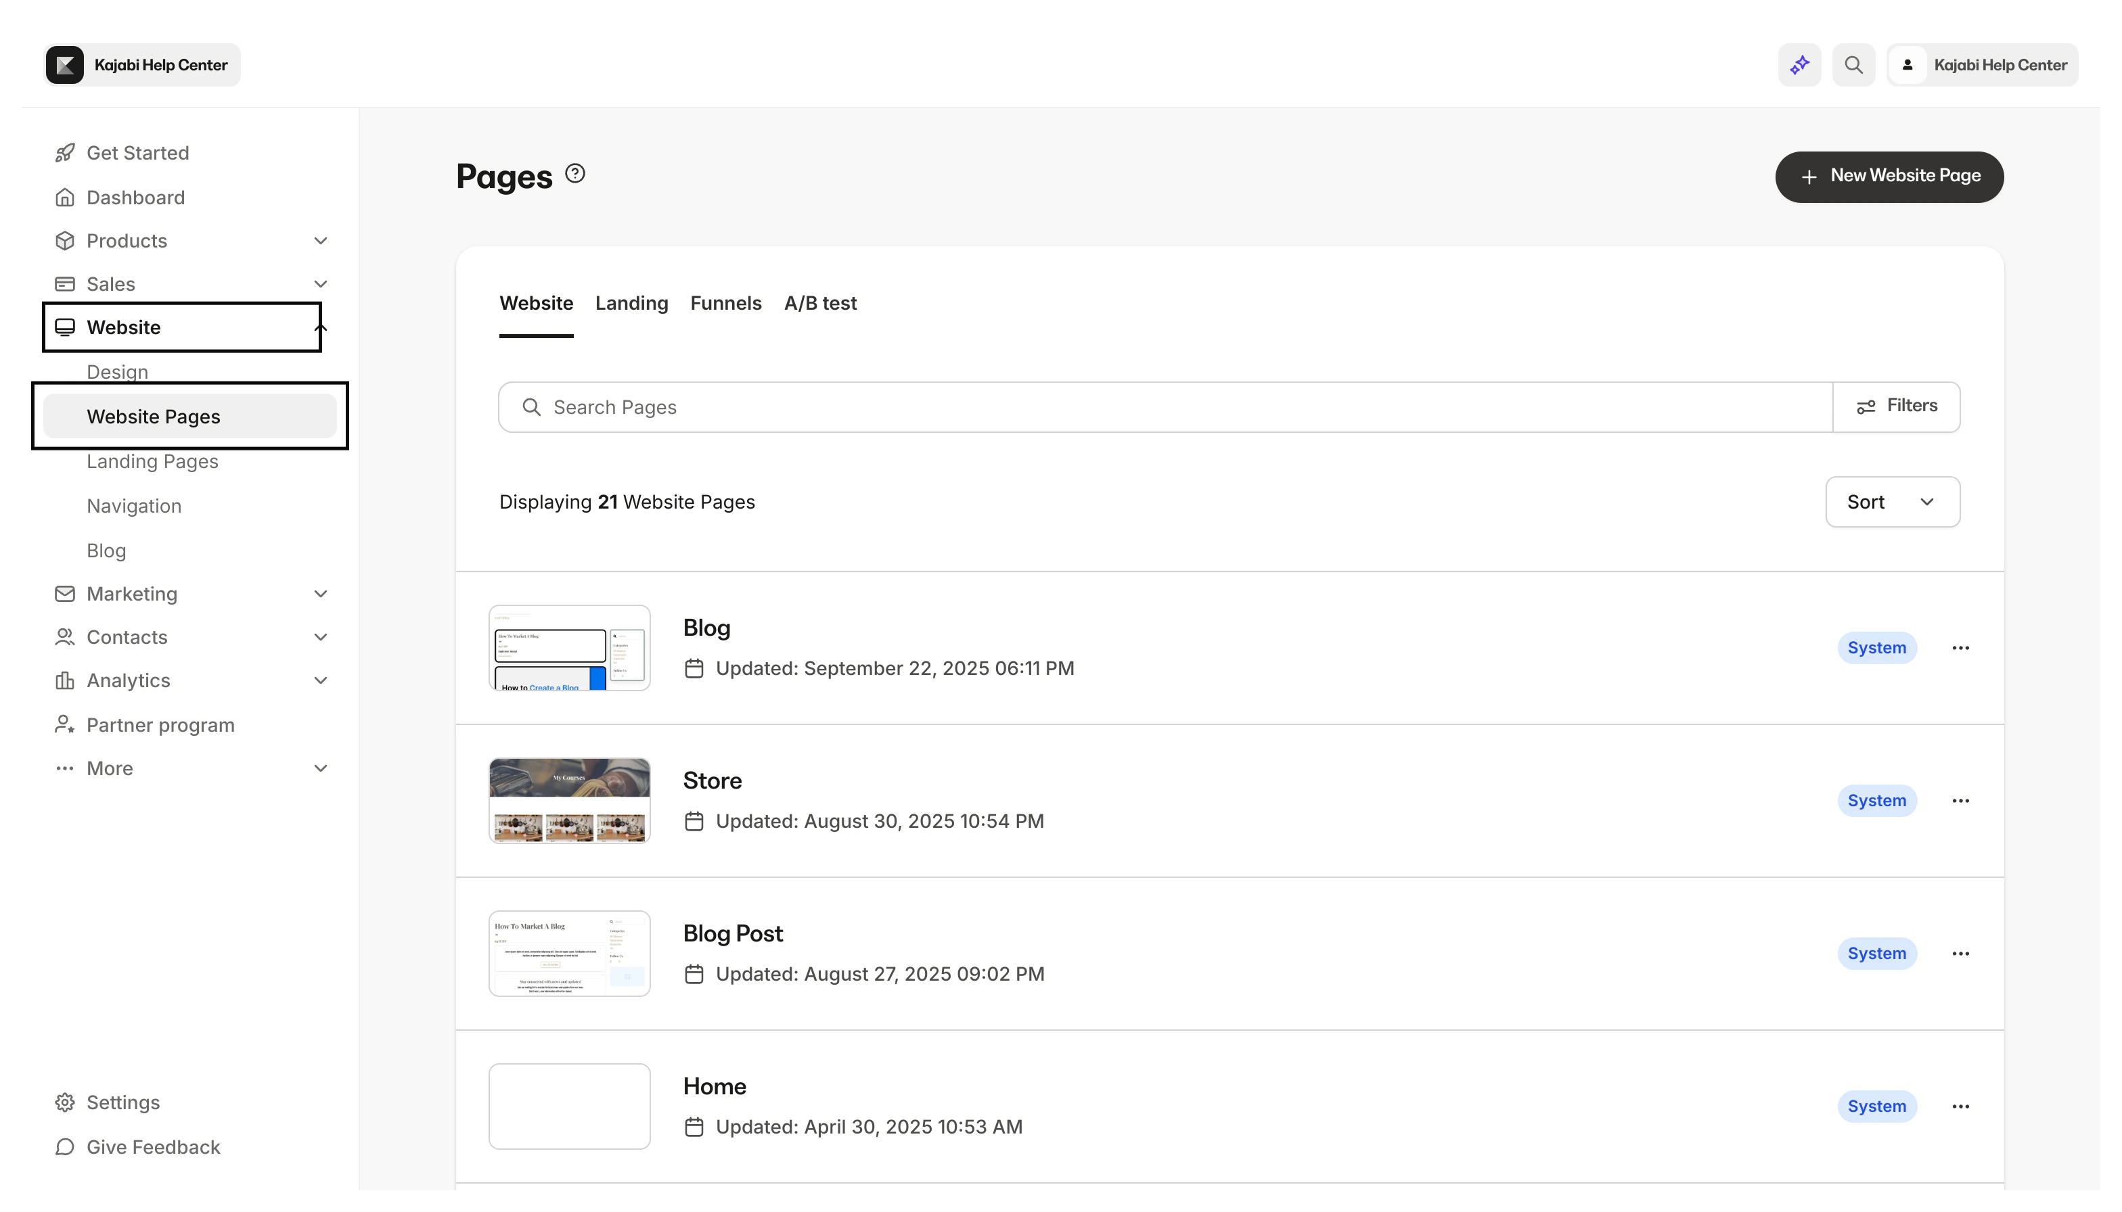
Task: Open the three-dot menu on the Blog row
Action: click(1960, 647)
